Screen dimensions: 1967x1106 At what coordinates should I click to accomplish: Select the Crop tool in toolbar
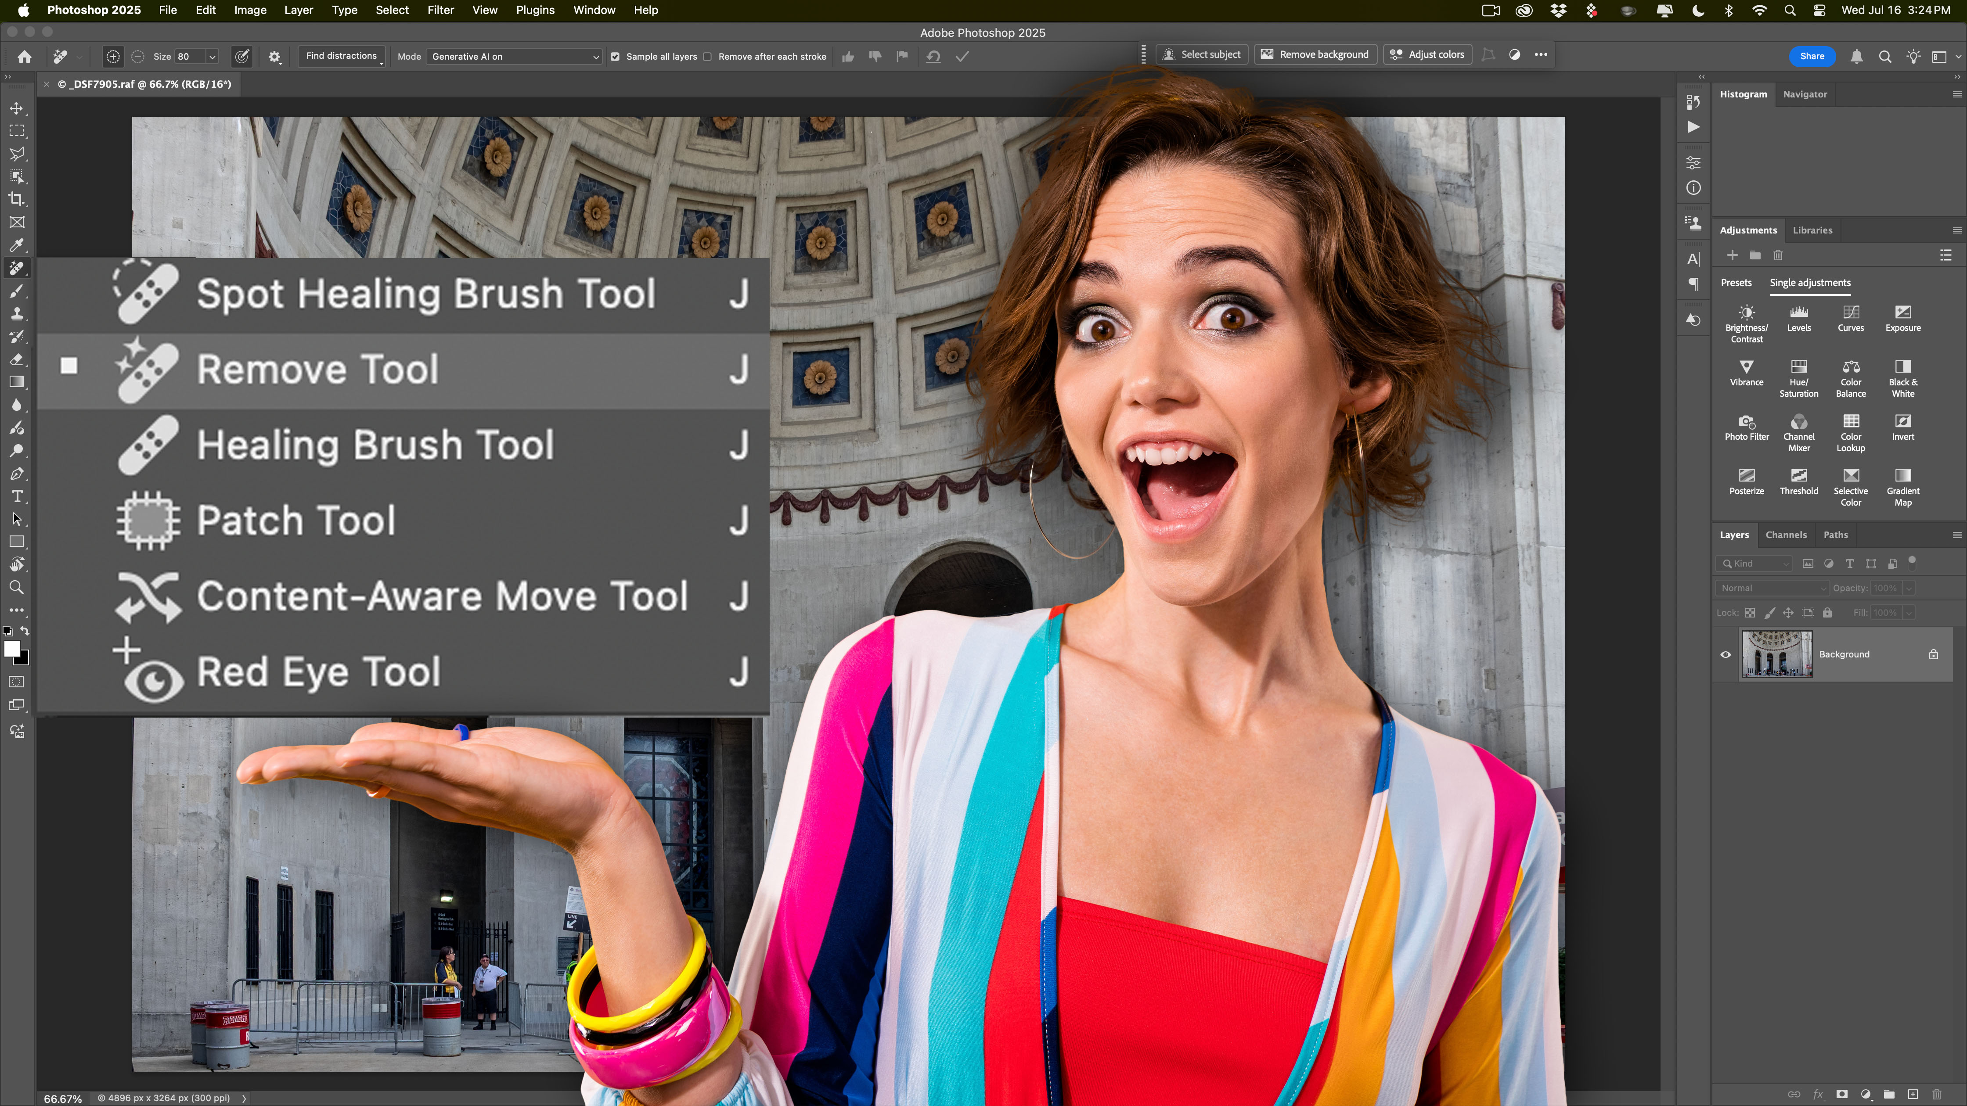pos(17,199)
